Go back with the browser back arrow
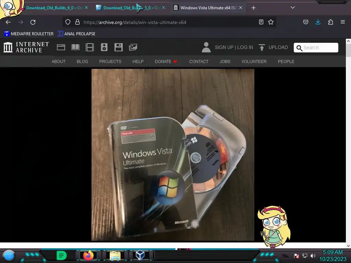This screenshot has width=351, height=263. point(8,22)
